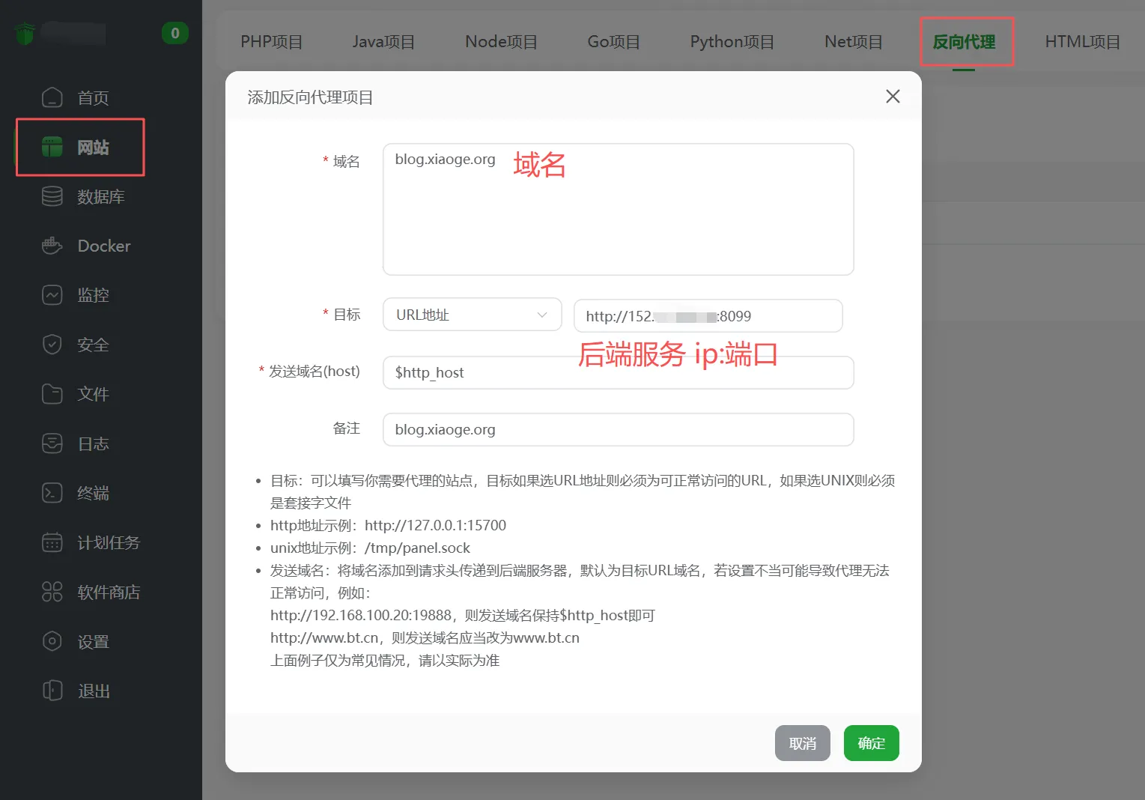Select the 反向代理 tab
1145x800 pixels.
tap(964, 42)
